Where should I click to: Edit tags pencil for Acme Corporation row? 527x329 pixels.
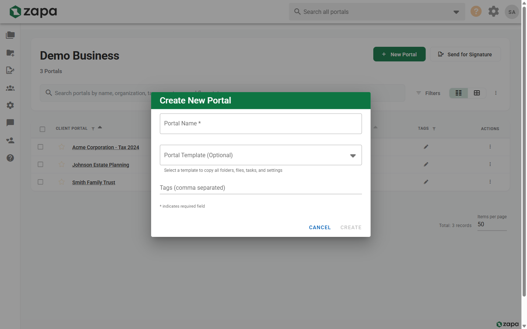[x=426, y=147]
